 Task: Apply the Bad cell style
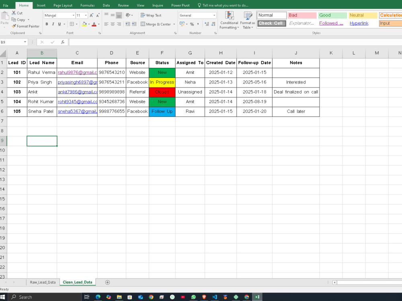[x=302, y=15]
